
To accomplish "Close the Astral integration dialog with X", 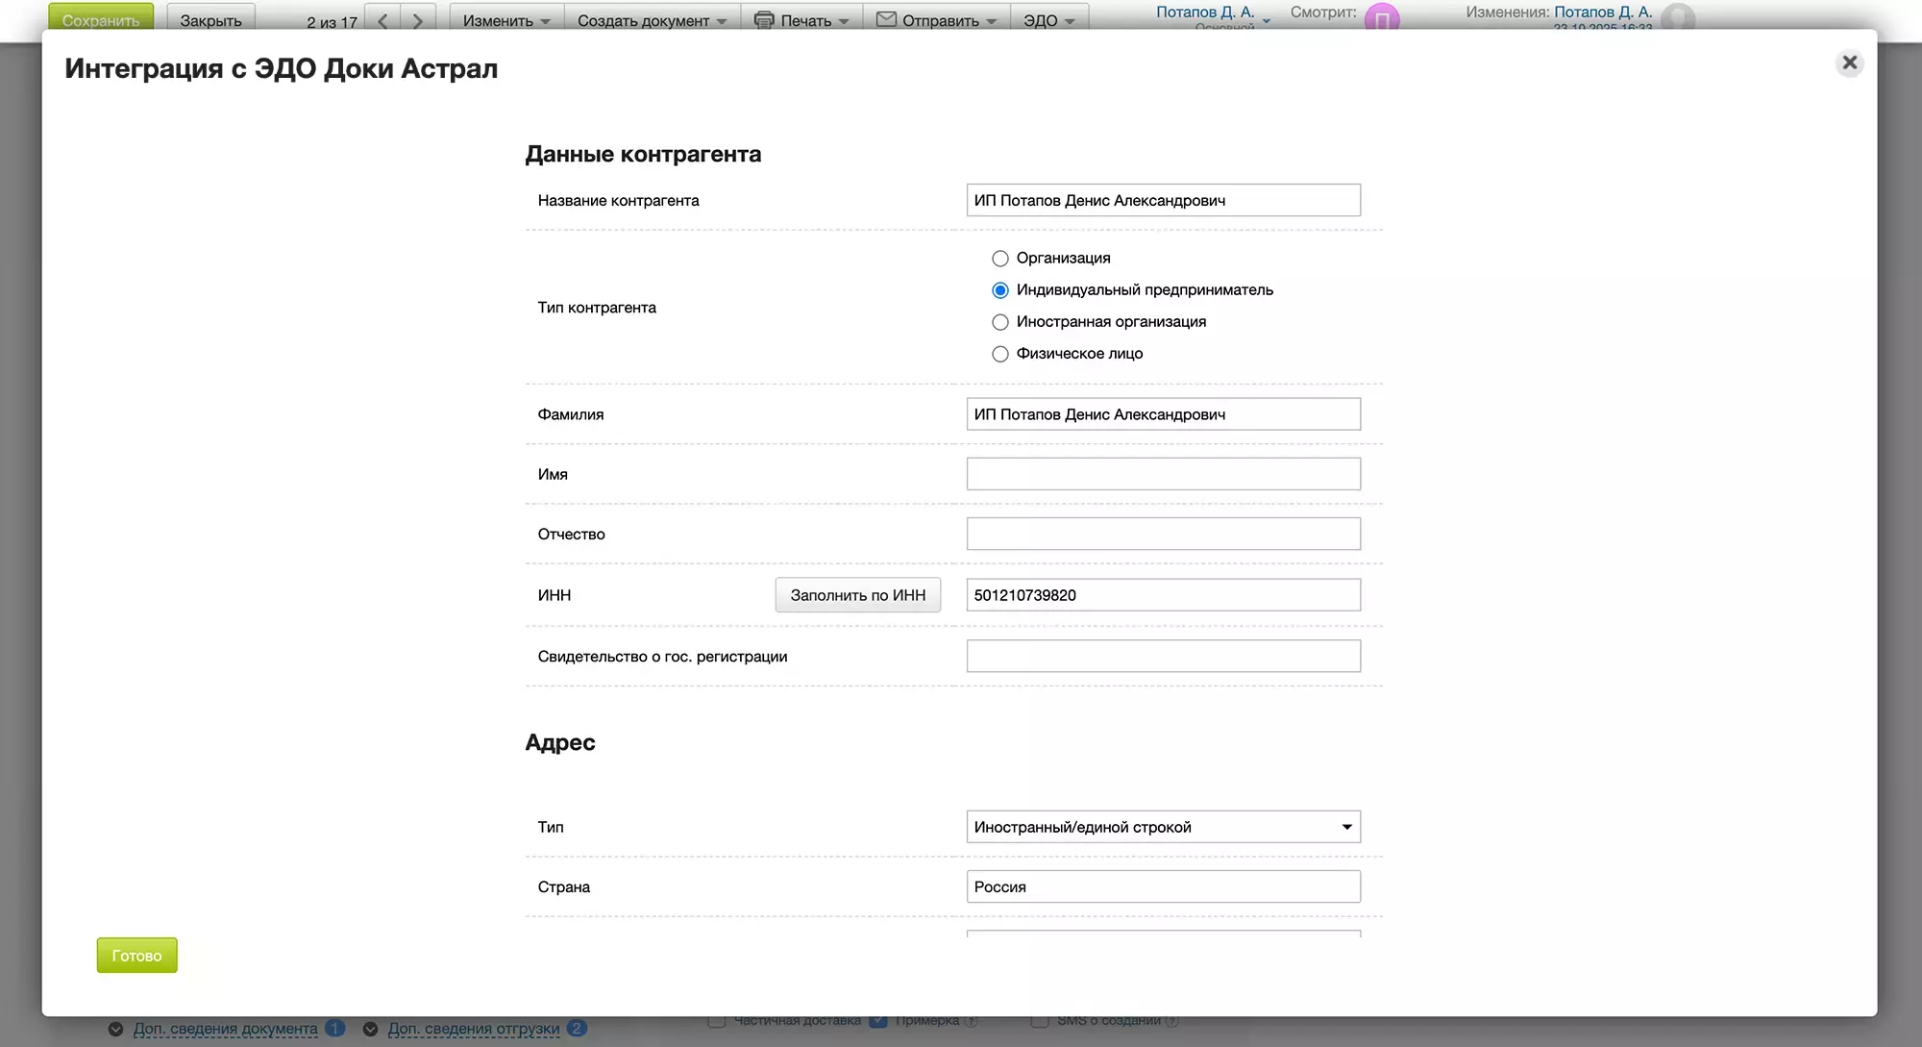I will 1849,63.
